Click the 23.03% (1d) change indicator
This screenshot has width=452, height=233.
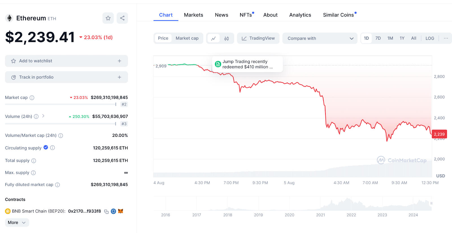click(96, 37)
